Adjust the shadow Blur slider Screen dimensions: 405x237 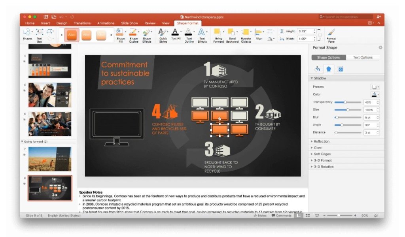pyautogui.click(x=348, y=117)
